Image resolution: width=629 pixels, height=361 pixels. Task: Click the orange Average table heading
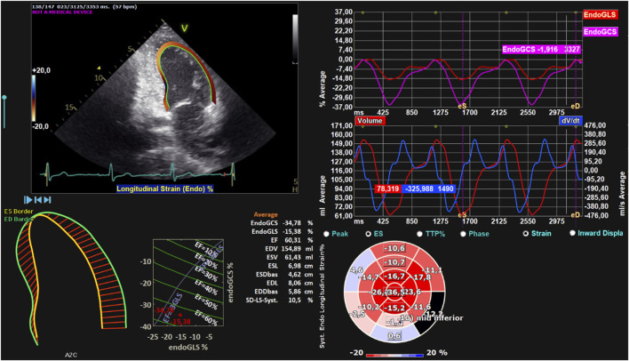tap(266, 214)
